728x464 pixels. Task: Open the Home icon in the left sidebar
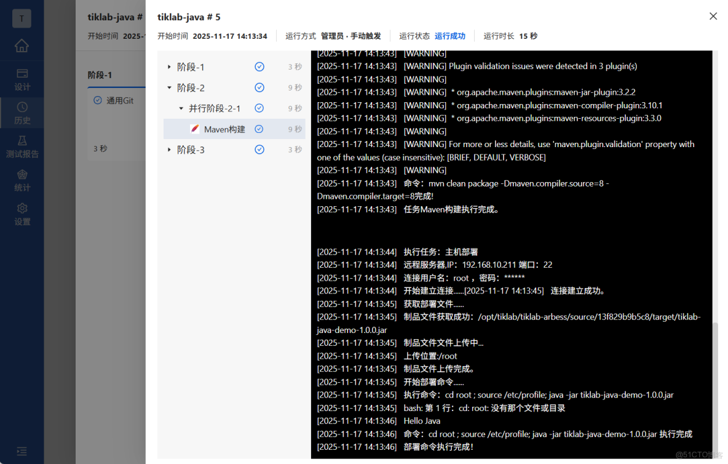[22, 46]
